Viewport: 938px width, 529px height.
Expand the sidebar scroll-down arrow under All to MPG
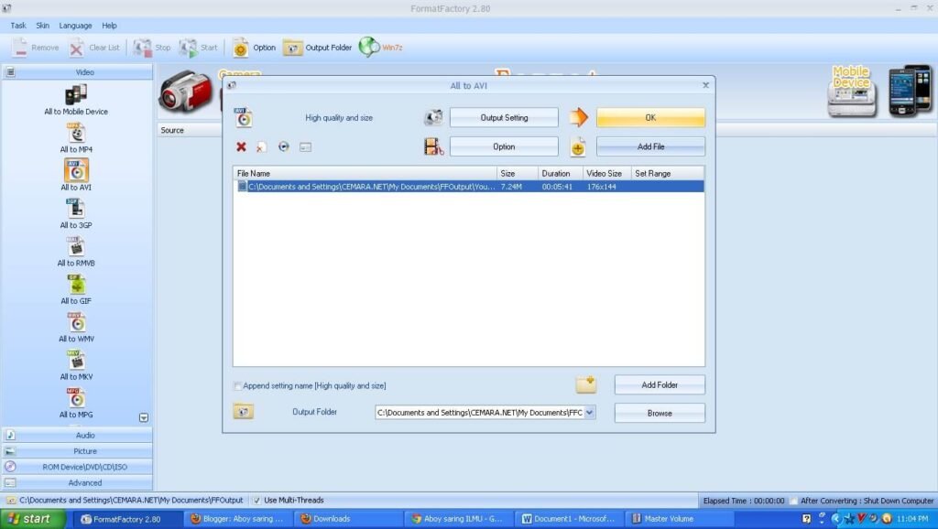point(144,417)
